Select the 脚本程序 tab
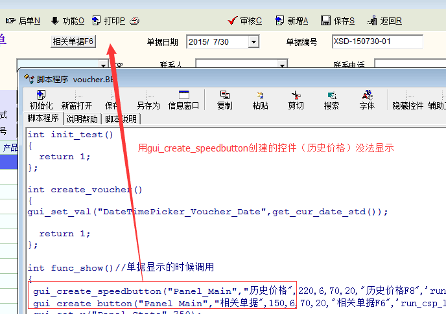 (43, 118)
